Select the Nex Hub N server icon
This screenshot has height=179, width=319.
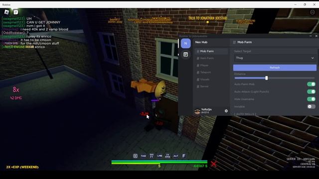click(x=185, y=43)
